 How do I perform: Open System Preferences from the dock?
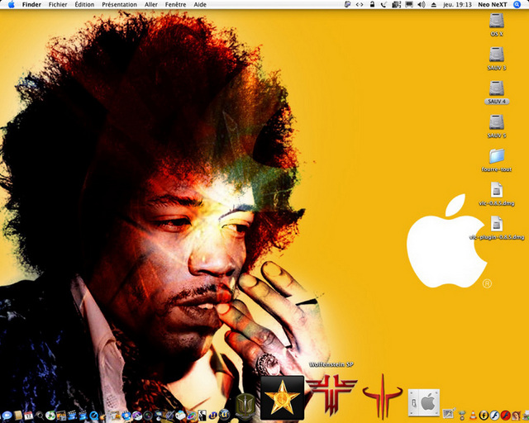click(424, 402)
